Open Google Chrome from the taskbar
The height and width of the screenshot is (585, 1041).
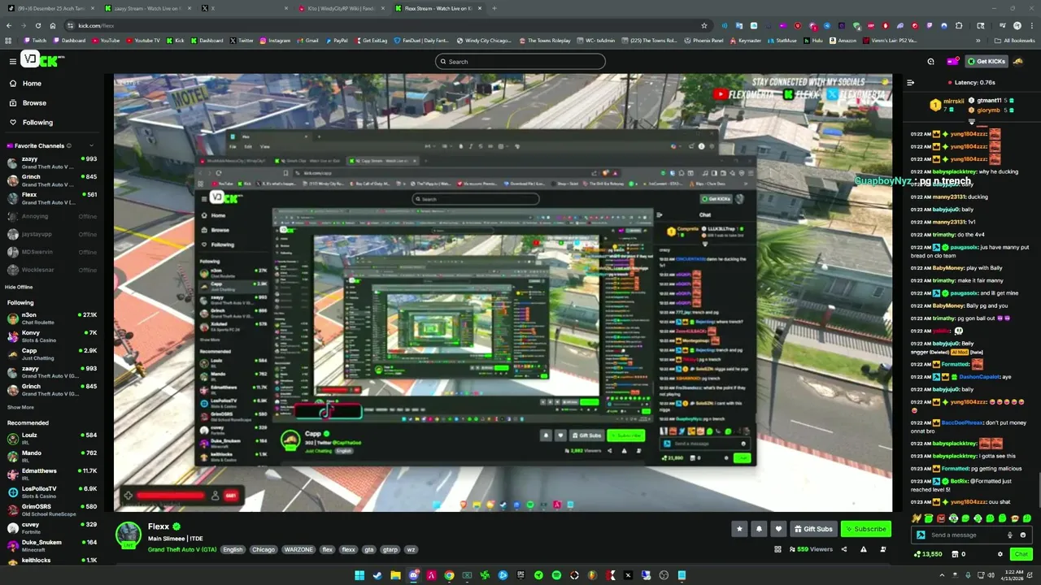pyautogui.click(x=449, y=575)
